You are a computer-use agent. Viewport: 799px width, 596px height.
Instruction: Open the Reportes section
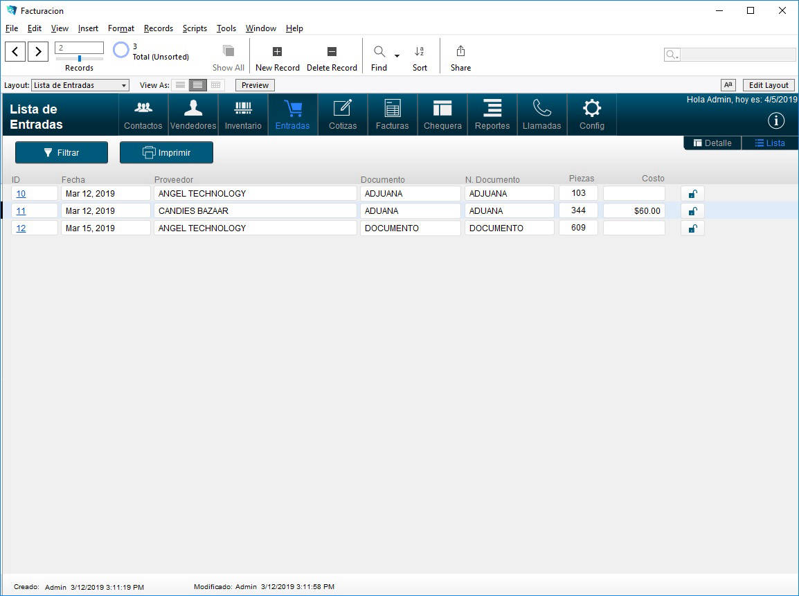coord(492,115)
